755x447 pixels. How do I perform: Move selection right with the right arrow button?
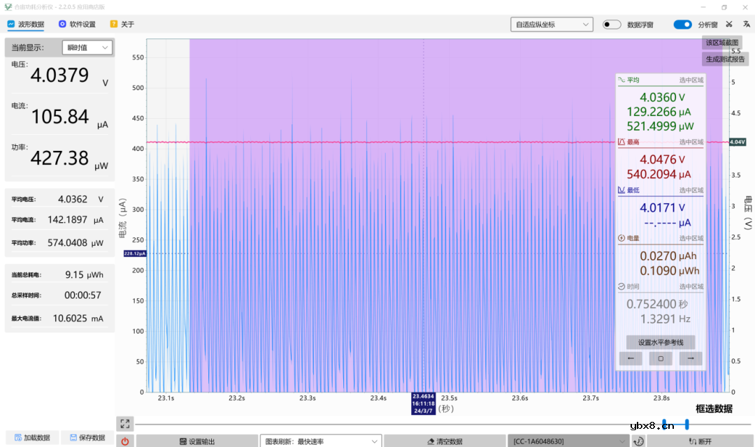pos(691,358)
